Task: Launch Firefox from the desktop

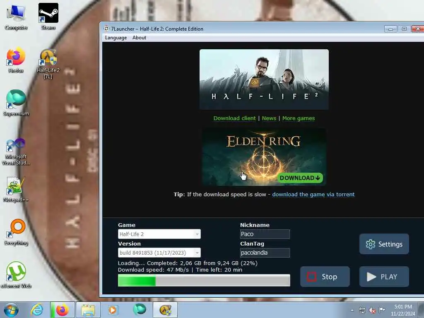Action: pos(16,60)
